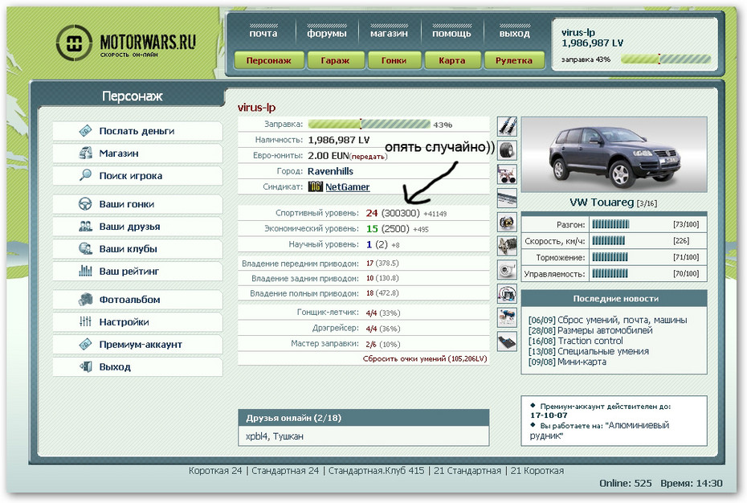
Task: Click the Motorwars.ru logo
Action: [x=126, y=43]
